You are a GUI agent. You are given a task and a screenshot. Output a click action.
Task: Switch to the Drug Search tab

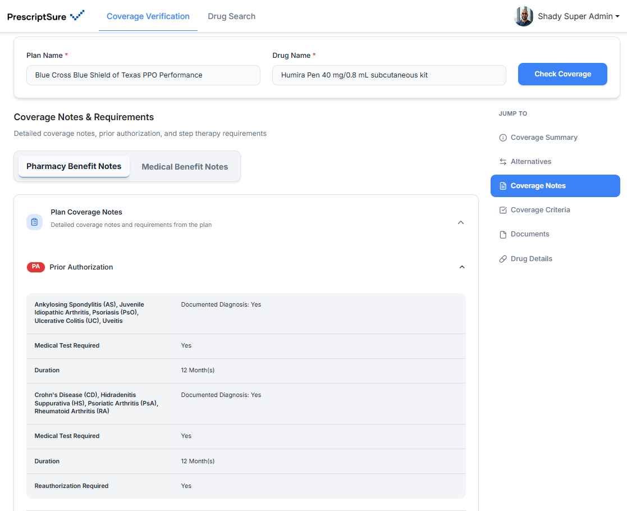coord(231,16)
